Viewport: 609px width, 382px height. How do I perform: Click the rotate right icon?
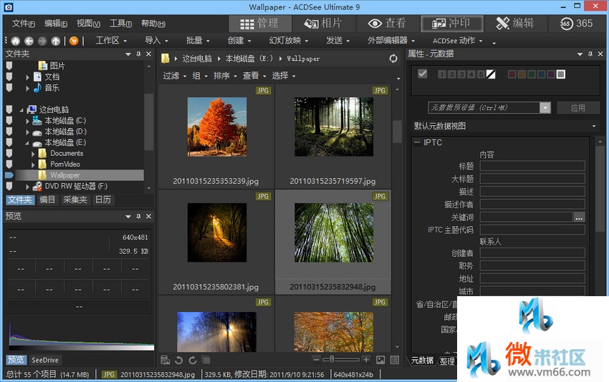(x=193, y=361)
